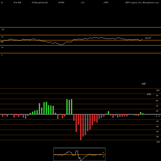
Task: Click the MR panel title label
Action: pos(144,84)
